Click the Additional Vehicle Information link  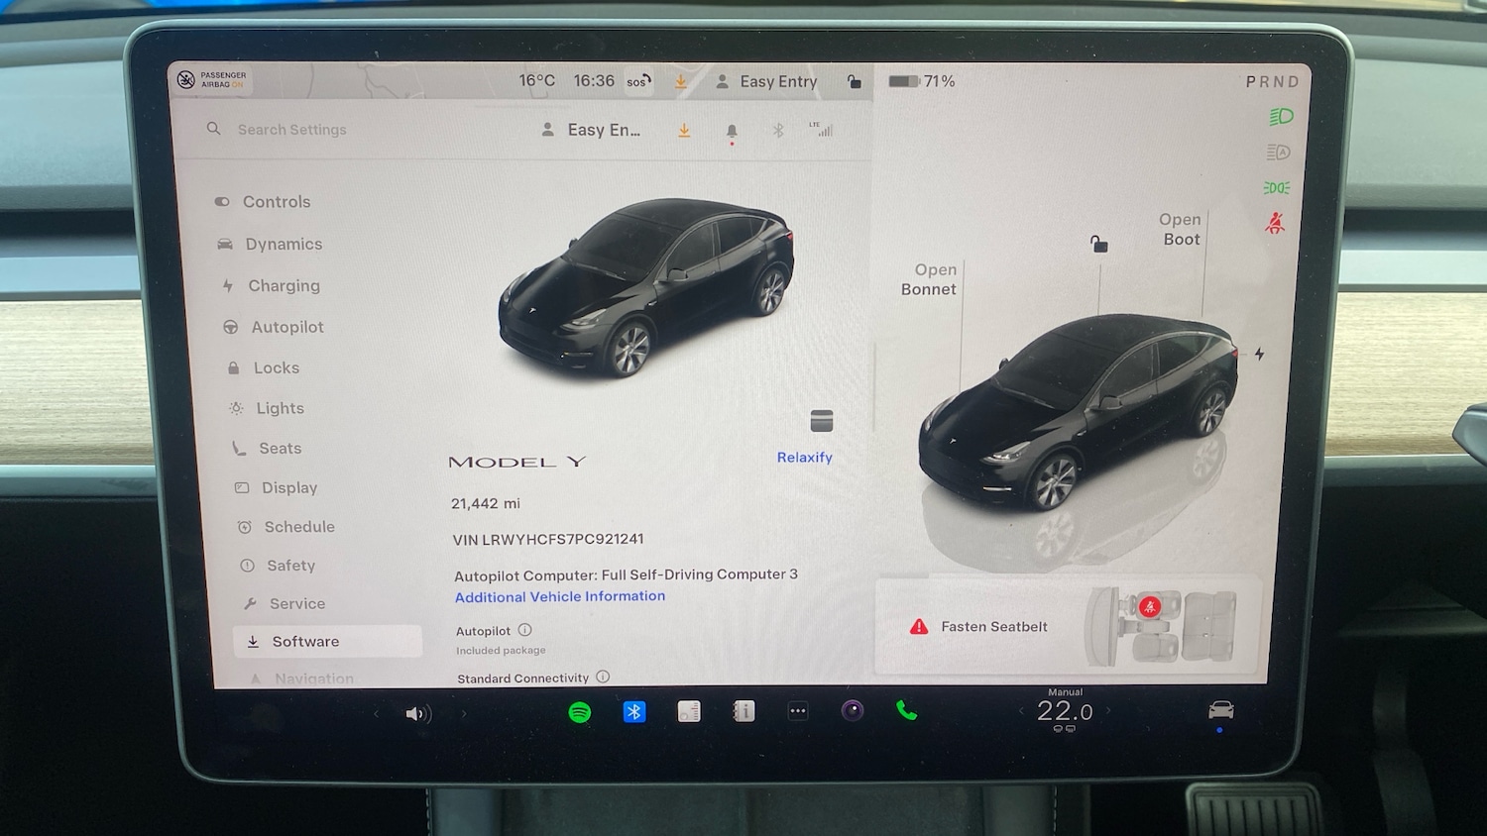[560, 596]
